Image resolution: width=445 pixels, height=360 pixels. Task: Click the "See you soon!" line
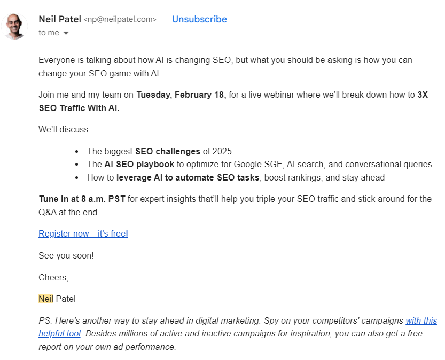point(66,255)
